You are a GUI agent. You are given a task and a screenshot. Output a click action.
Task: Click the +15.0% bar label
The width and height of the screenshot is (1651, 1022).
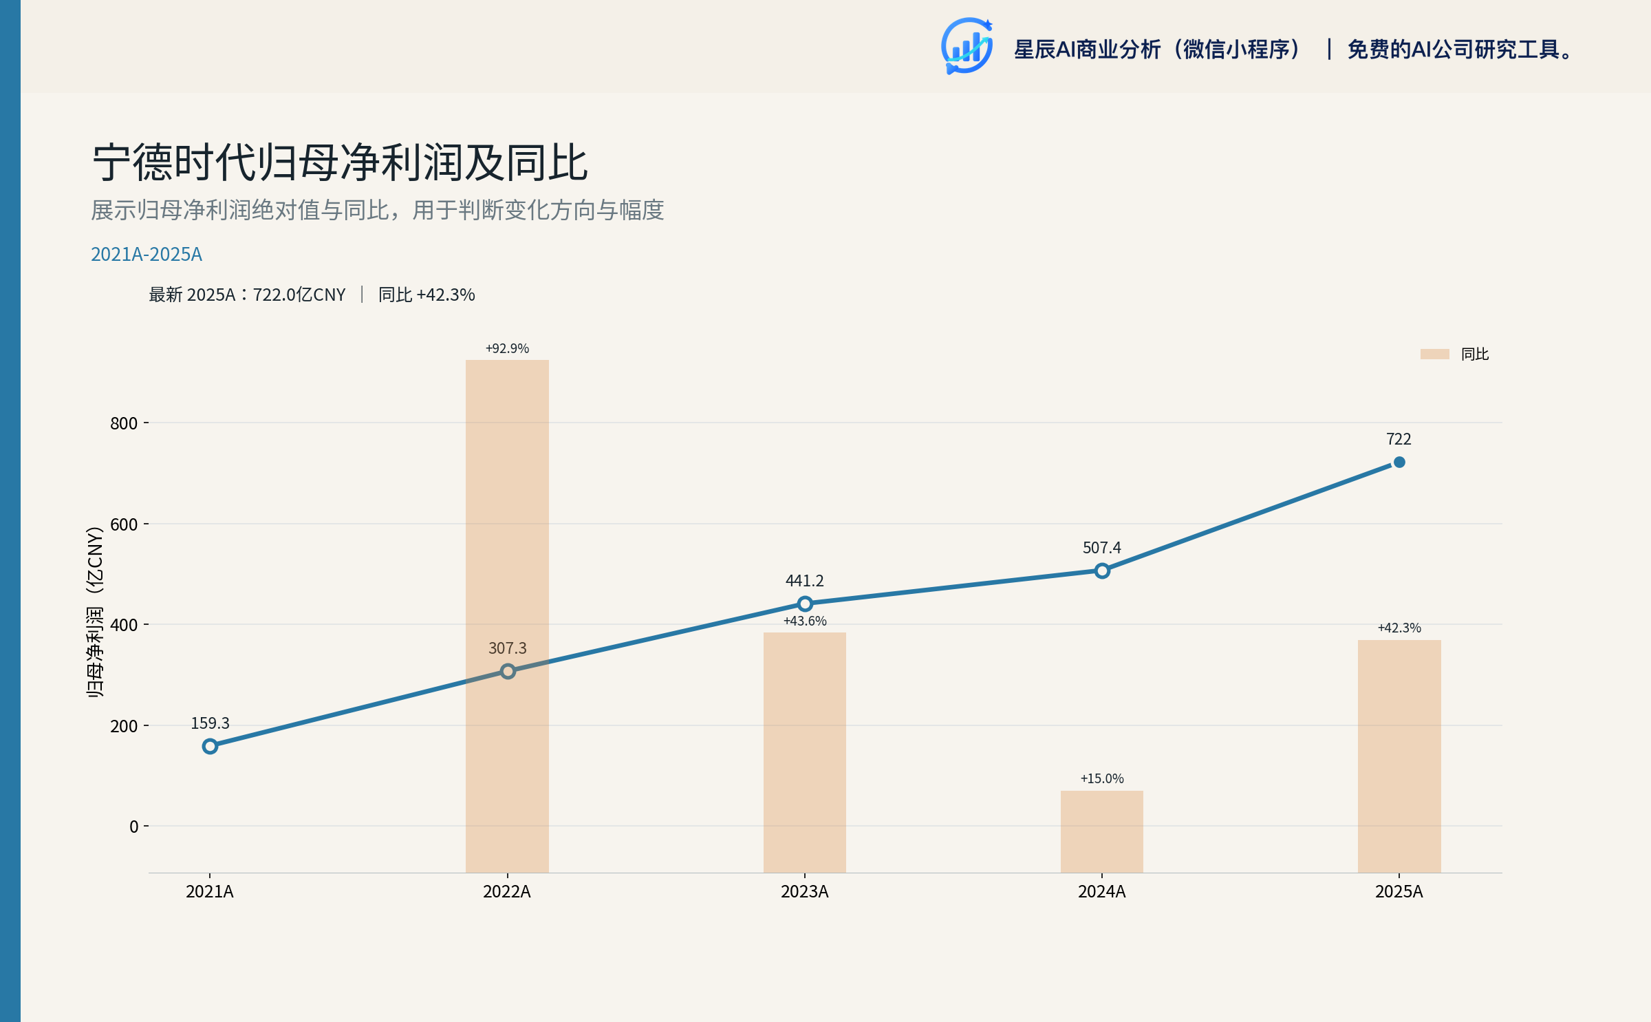(1102, 778)
